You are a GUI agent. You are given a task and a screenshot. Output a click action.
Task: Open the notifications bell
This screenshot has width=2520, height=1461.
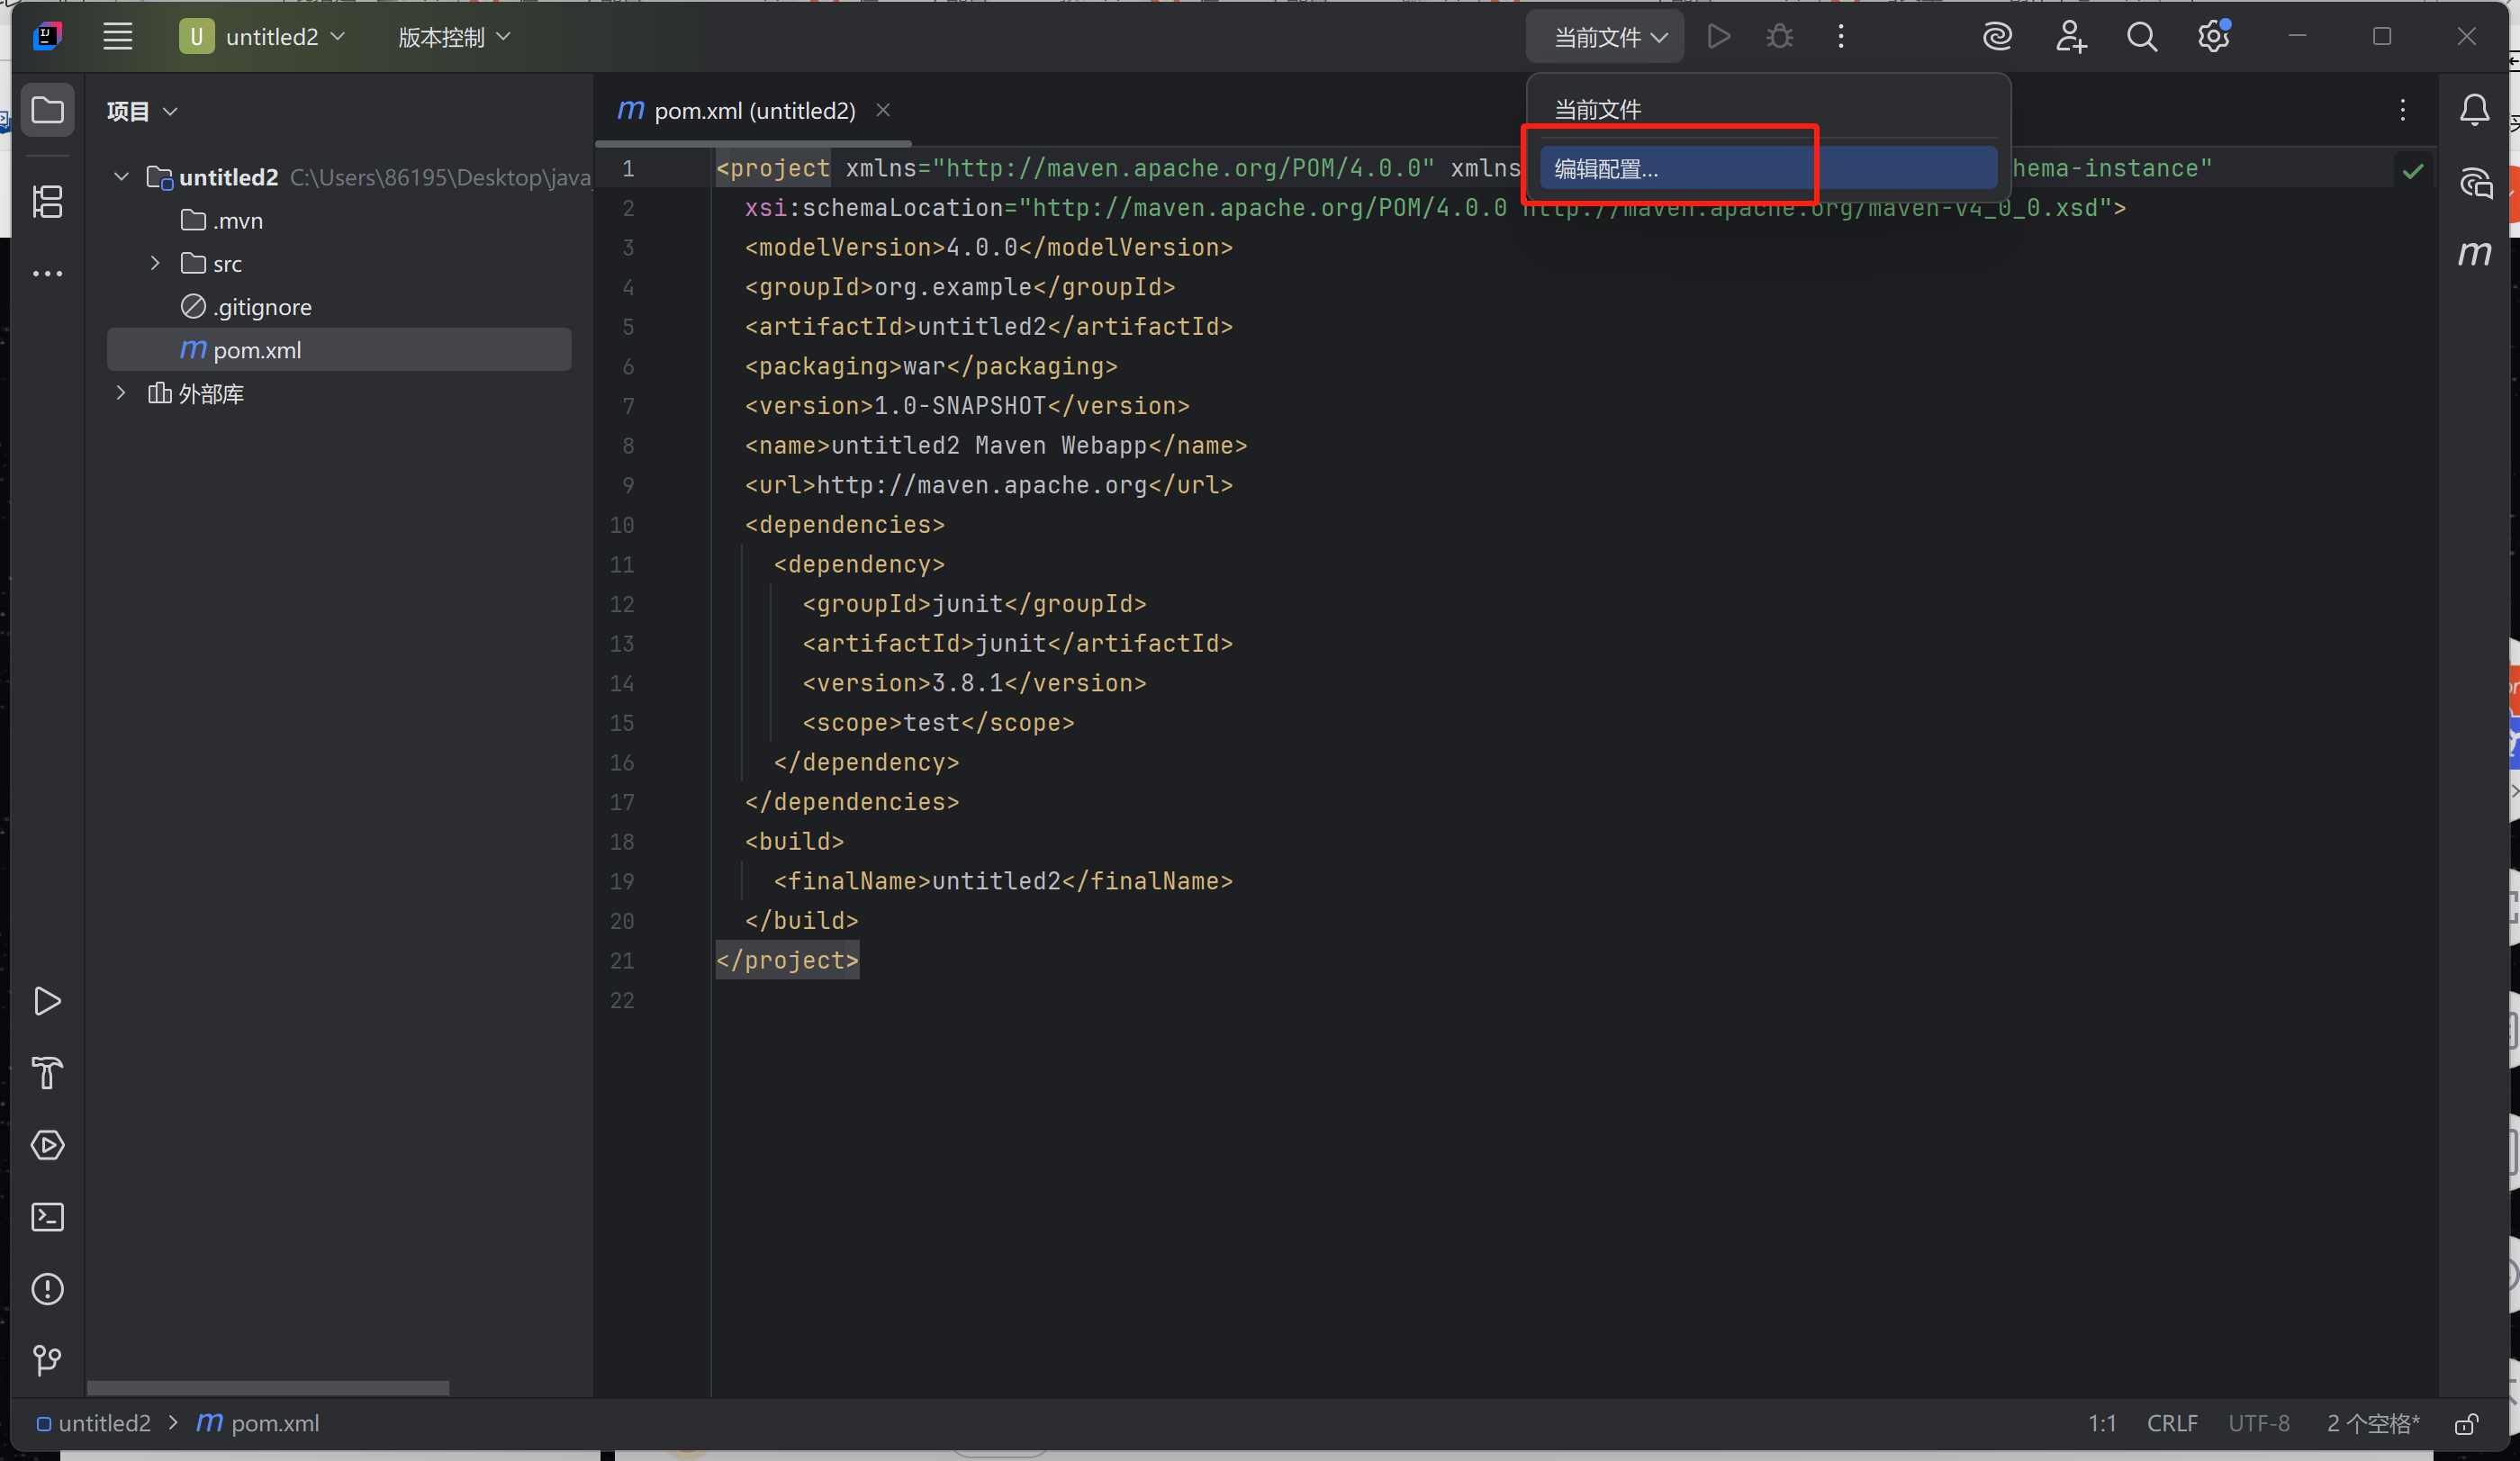click(x=2475, y=110)
